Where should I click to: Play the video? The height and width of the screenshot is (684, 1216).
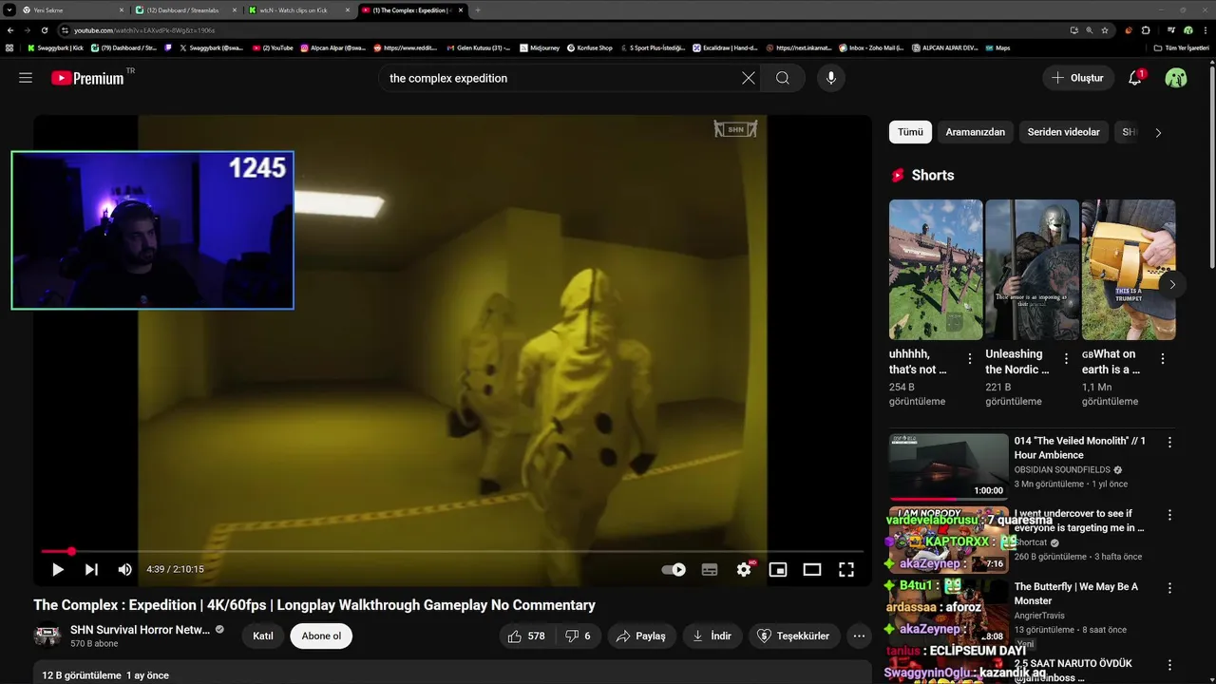(x=58, y=569)
